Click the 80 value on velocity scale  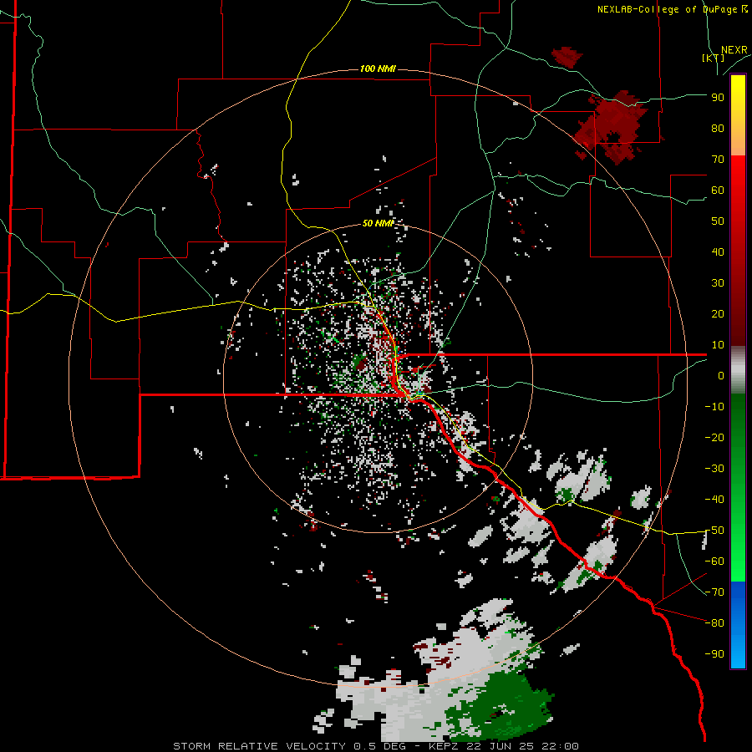click(x=718, y=128)
